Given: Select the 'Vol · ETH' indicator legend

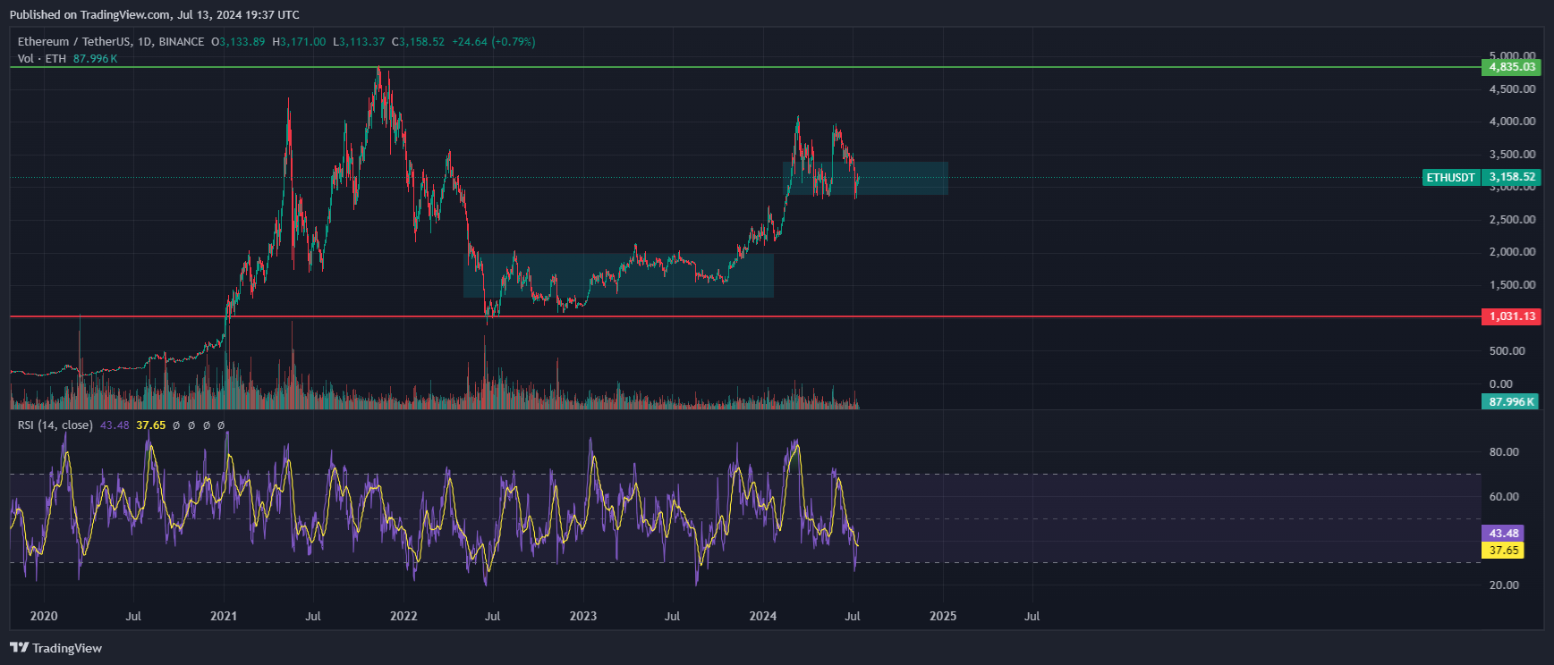Looking at the screenshot, I should point(42,59).
